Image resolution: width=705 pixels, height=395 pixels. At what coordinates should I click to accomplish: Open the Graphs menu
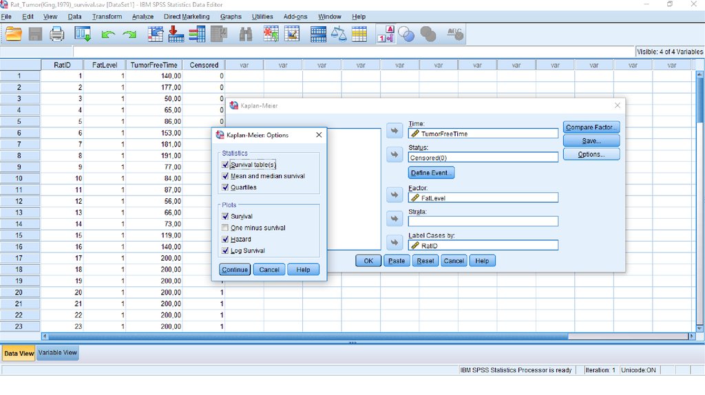pyautogui.click(x=231, y=17)
